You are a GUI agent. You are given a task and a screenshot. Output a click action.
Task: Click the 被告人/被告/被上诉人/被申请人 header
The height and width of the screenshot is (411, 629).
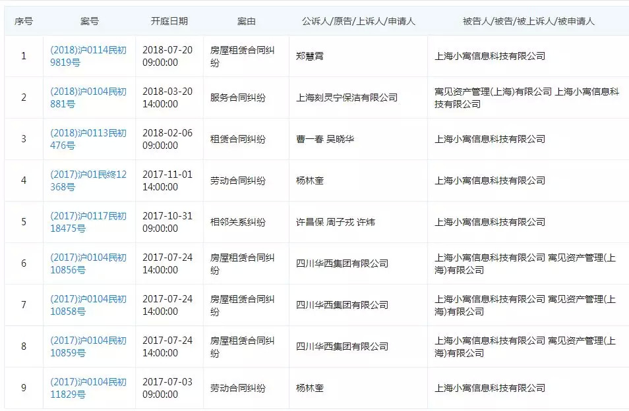point(528,21)
